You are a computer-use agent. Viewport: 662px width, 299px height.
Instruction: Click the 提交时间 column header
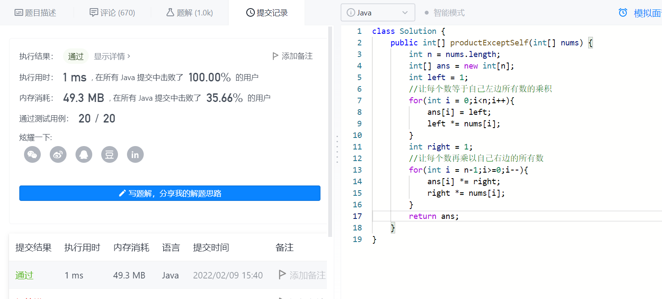[x=211, y=247]
